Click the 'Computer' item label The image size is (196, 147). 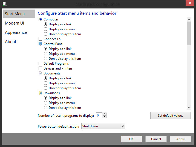click(51, 19)
